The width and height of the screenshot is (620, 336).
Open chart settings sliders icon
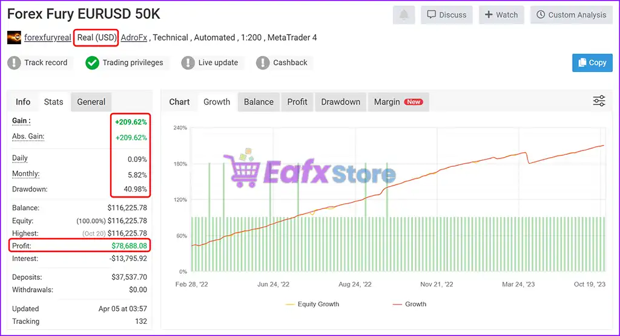click(599, 101)
